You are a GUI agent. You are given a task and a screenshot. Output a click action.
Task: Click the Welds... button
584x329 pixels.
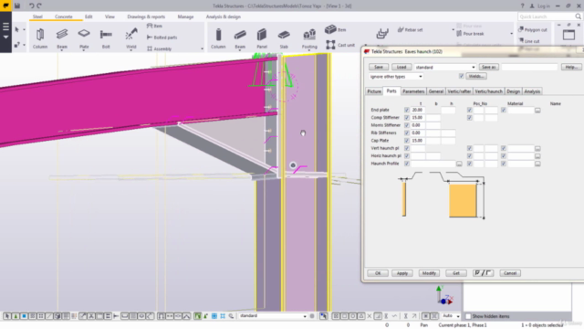(476, 76)
